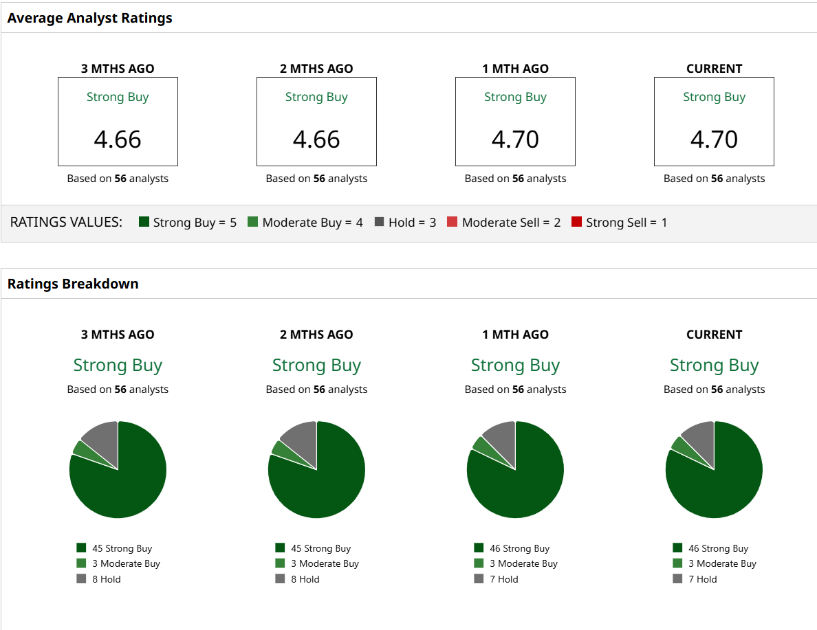The image size is (817, 630).
Task: Click the Average Analyst Ratings heading
Action: 90,18
